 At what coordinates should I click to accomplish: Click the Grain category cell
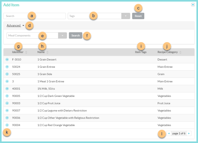[161, 74]
